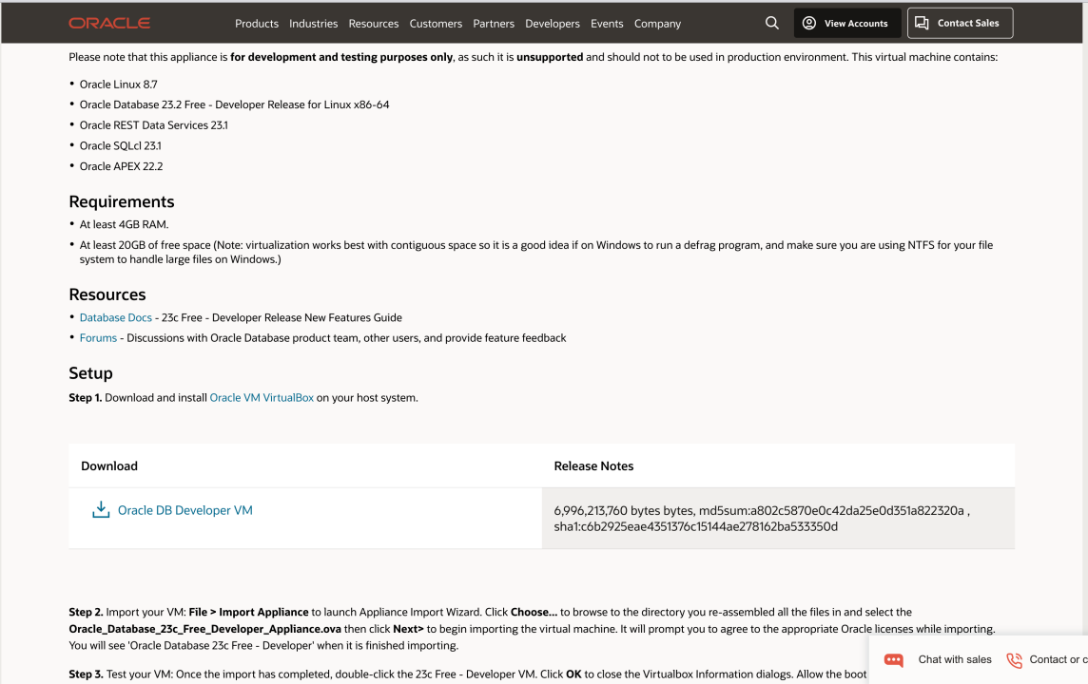Open the Partners menu

tap(494, 24)
